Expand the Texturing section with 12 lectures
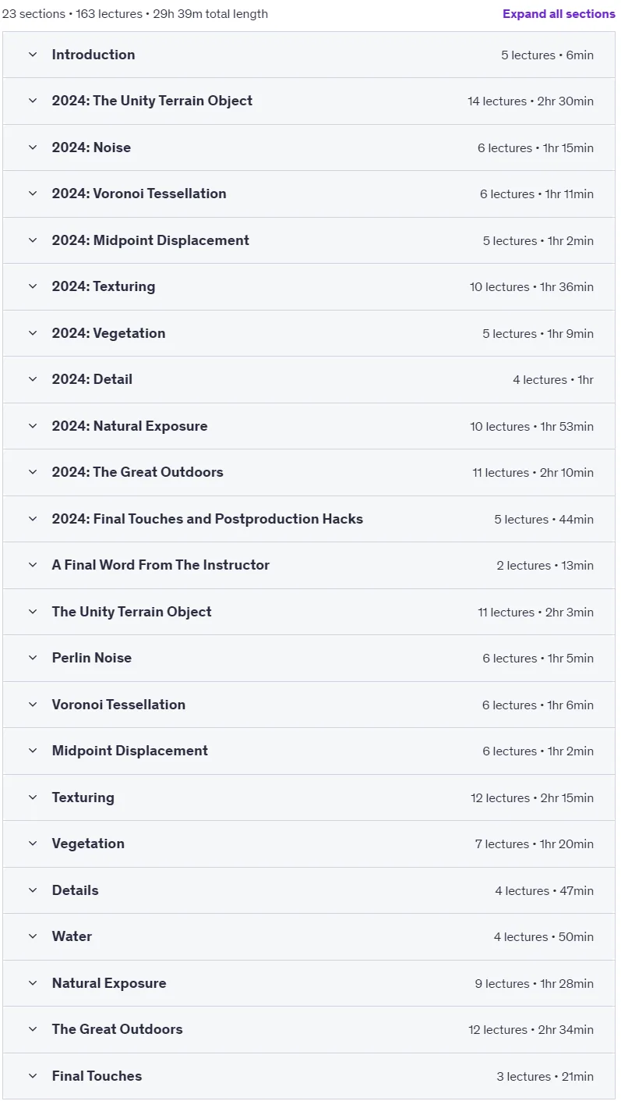Screen dimensions: 621x1101 click(309, 797)
